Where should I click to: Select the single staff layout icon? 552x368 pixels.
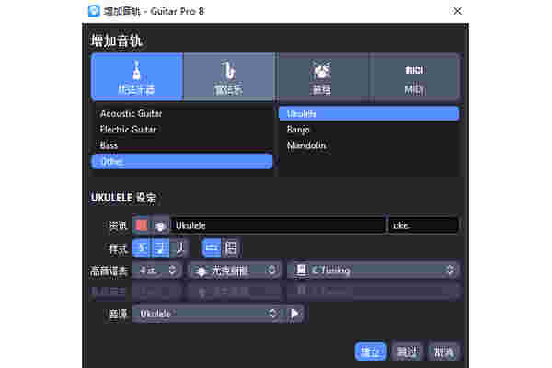pos(211,247)
